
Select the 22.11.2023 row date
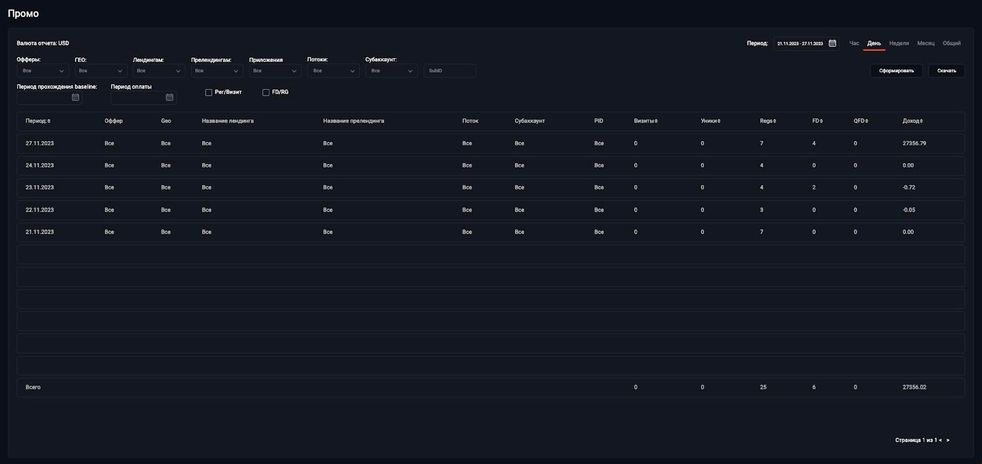39,210
